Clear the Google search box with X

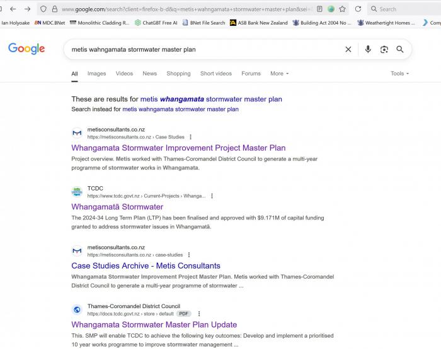(348, 49)
